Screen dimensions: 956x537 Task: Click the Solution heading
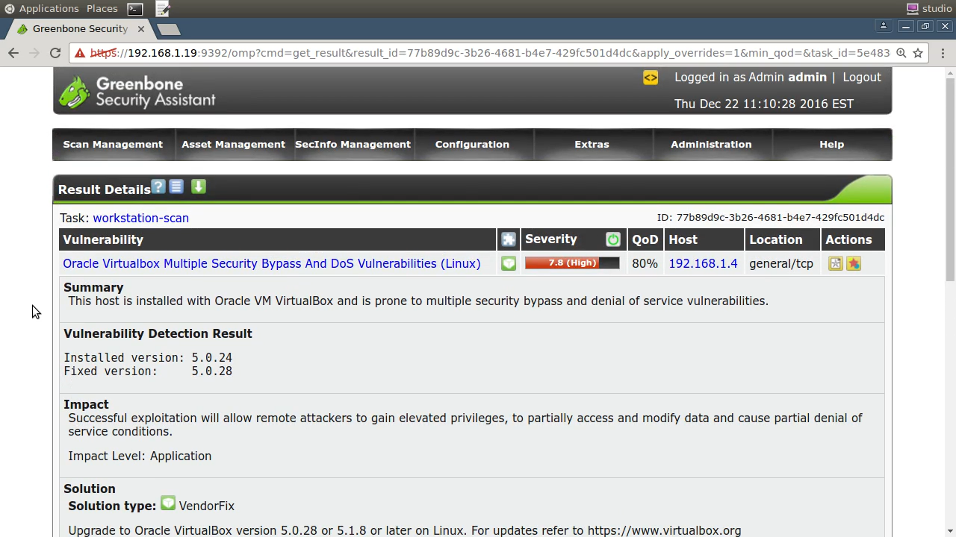tap(90, 489)
